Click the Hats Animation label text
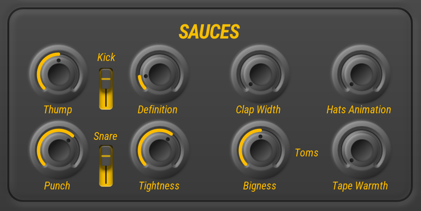421x211 pixels. point(359,110)
